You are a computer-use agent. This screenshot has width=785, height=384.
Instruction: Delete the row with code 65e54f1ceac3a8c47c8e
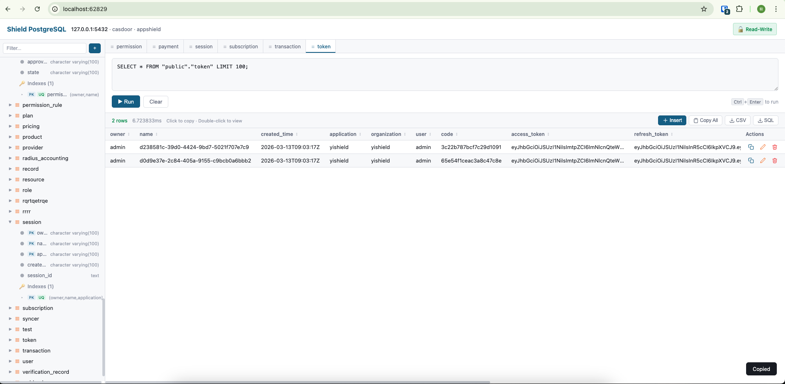point(775,160)
